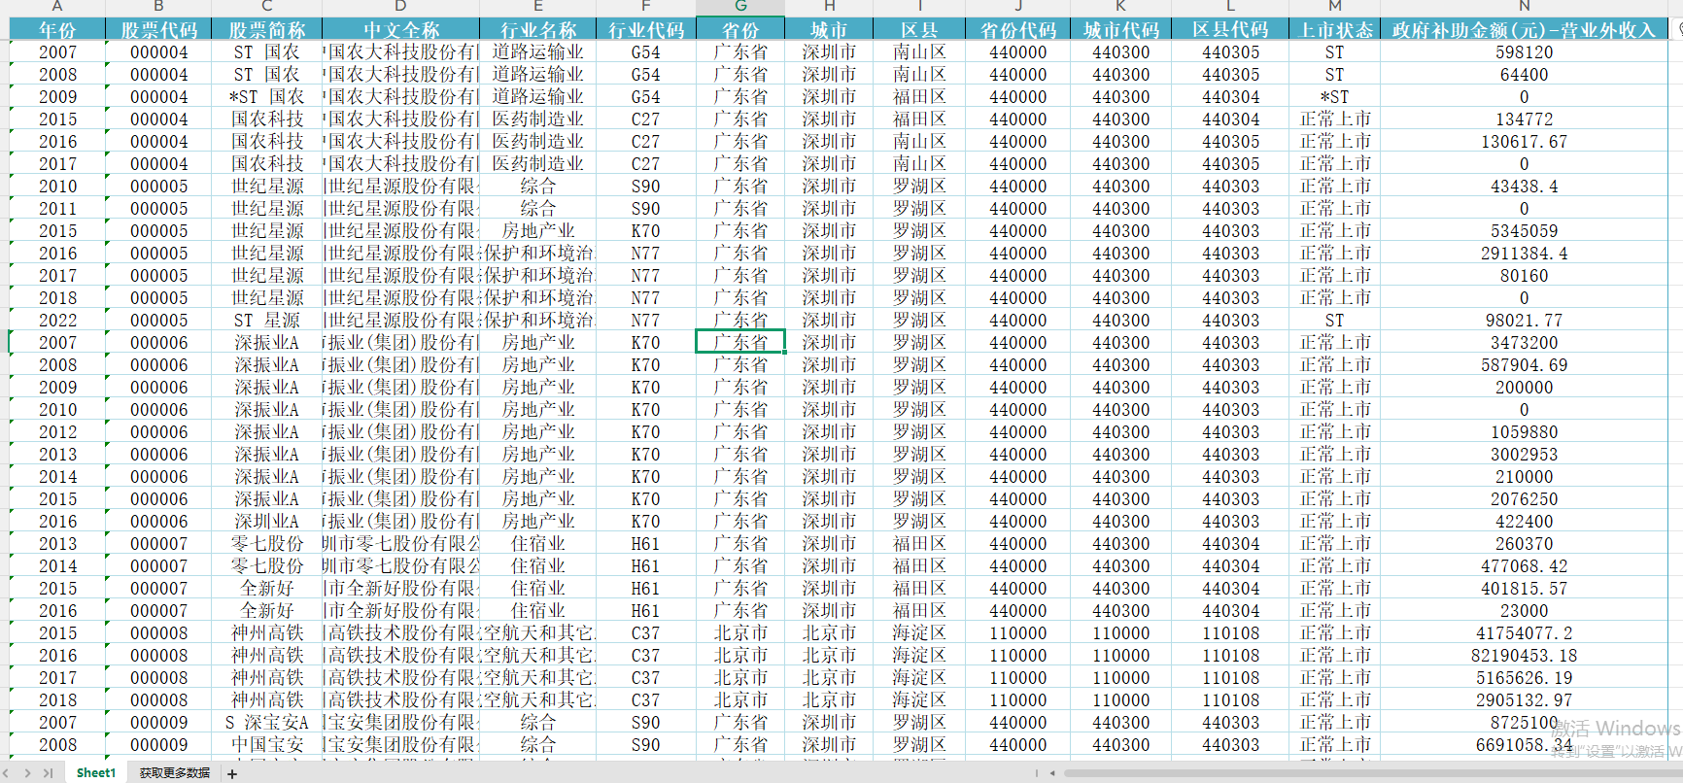Add a new sheet with the plus button
Image resolution: width=1683 pixels, height=783 pixels.
232,773
